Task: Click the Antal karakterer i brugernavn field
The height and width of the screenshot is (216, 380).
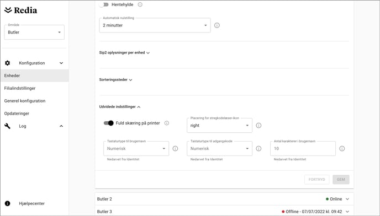Action: click(303, 149)
